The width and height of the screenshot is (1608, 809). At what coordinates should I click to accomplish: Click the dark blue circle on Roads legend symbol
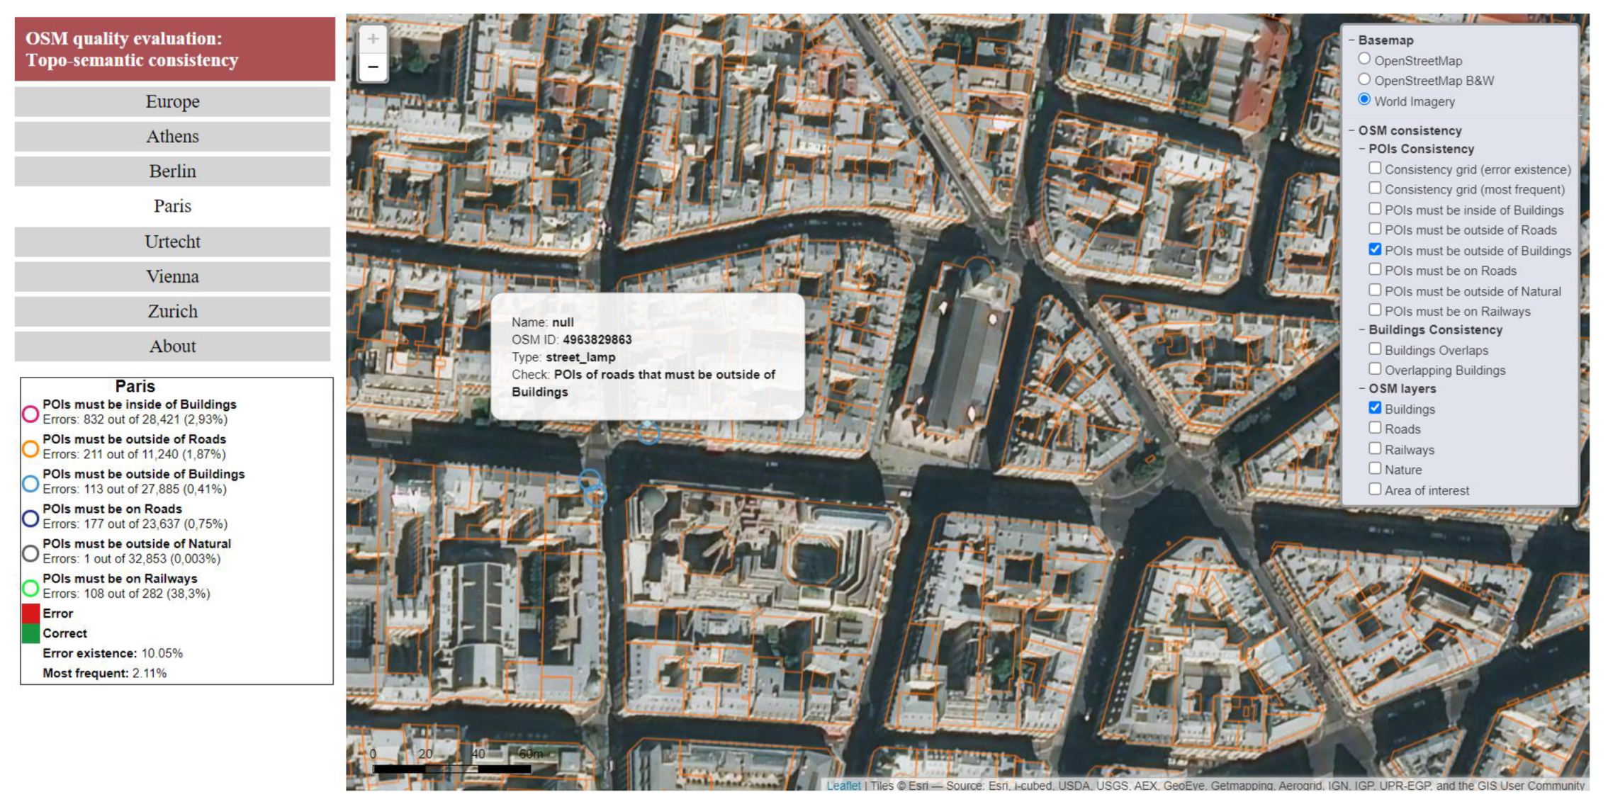[30, 518]
